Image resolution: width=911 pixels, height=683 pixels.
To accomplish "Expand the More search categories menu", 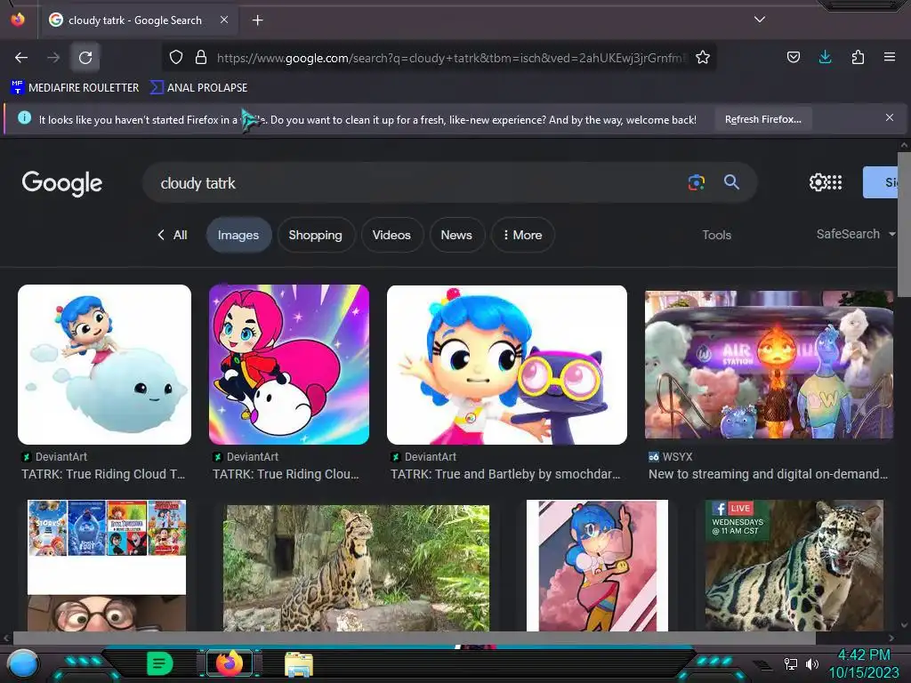I will coord(522,235).
